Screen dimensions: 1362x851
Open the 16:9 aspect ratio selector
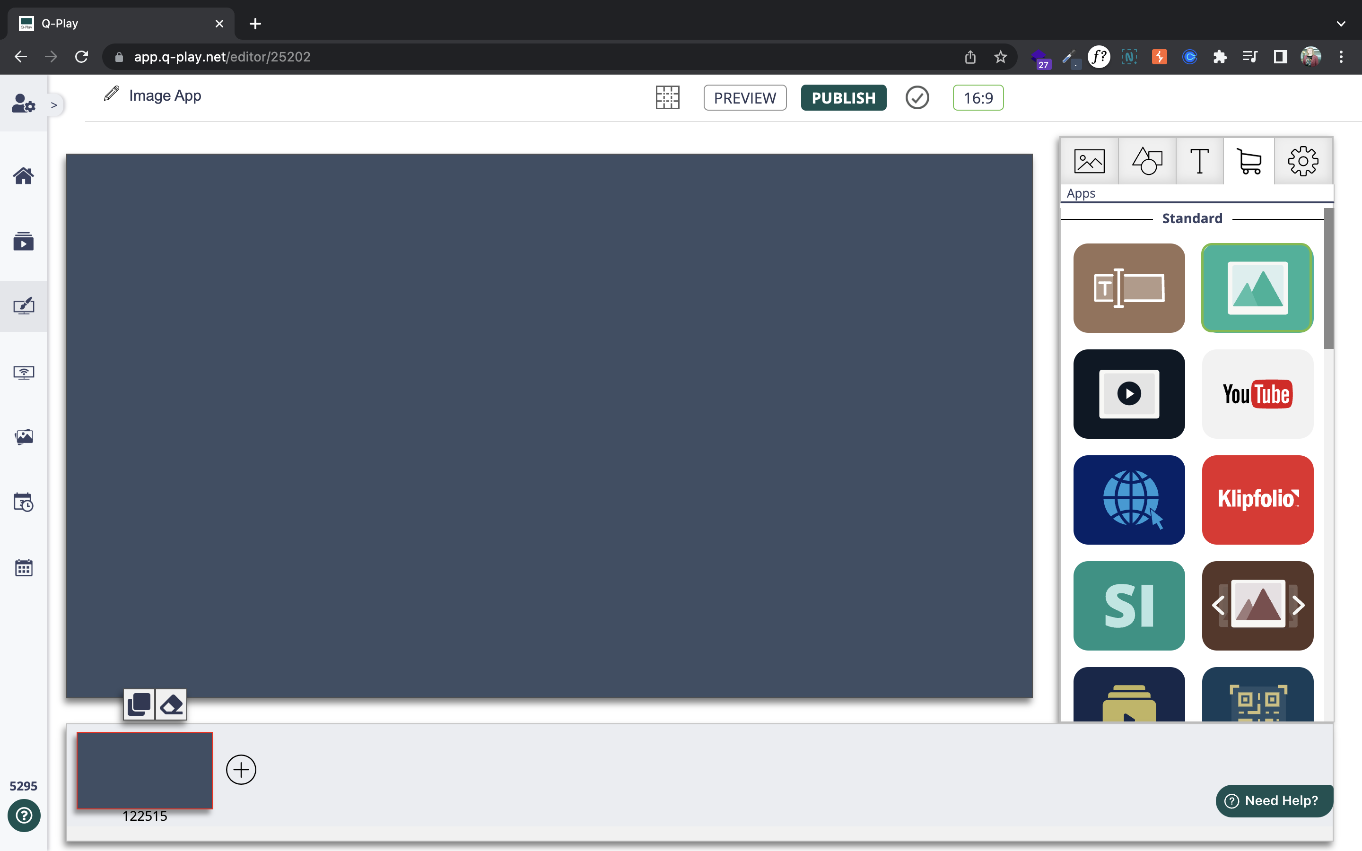978,97
